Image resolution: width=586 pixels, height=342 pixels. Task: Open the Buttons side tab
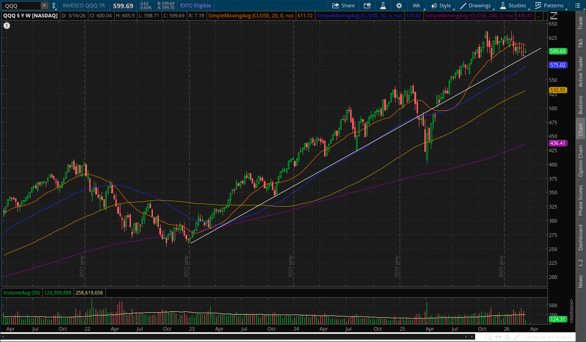580,103
